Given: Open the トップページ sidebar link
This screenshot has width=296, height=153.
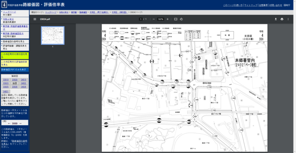Looking at the screenshot, I should point(10,12).
